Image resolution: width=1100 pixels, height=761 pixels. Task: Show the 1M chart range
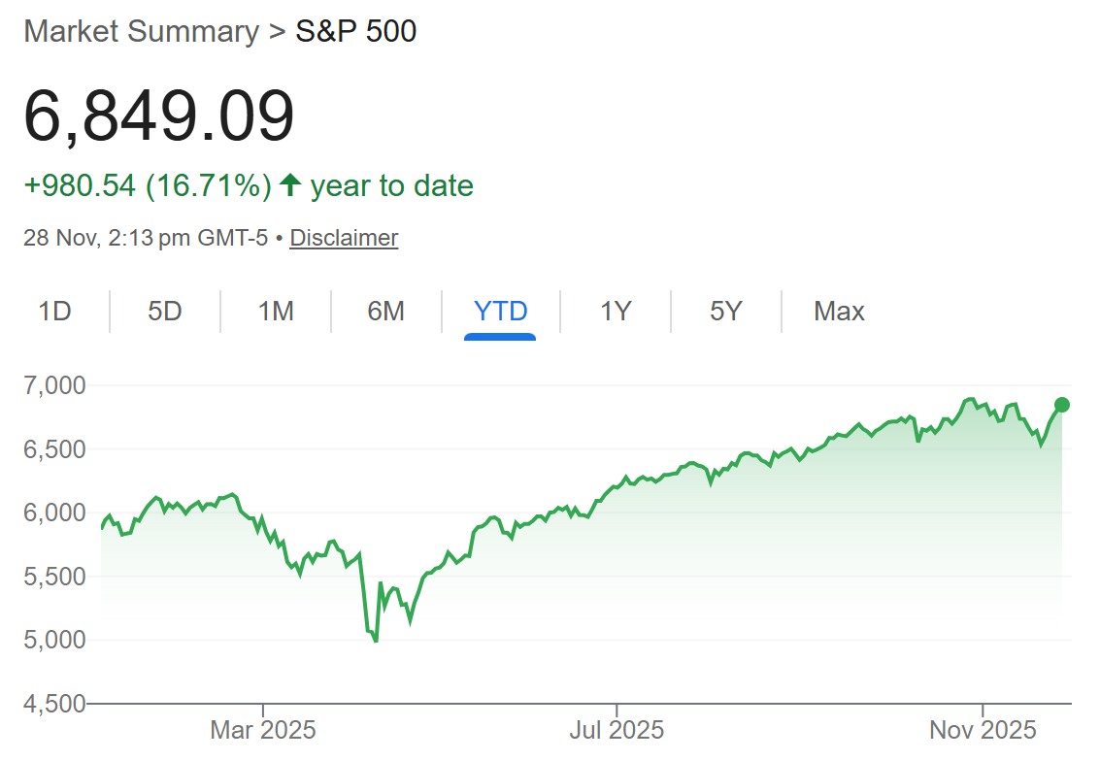tap(276, 312)
